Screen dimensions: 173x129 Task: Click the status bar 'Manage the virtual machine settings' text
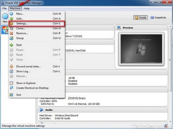(24, 126)
